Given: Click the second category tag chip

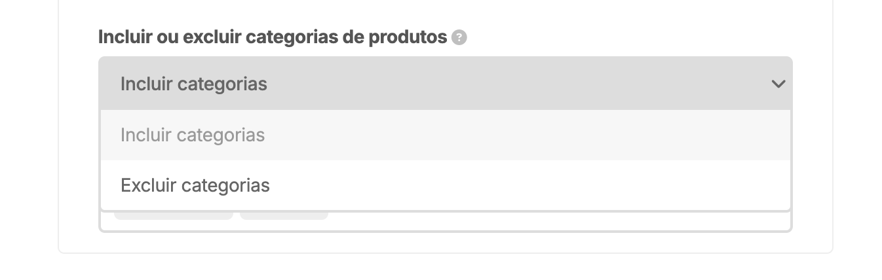Looking at the screenshot, I should tap(284, 215).
